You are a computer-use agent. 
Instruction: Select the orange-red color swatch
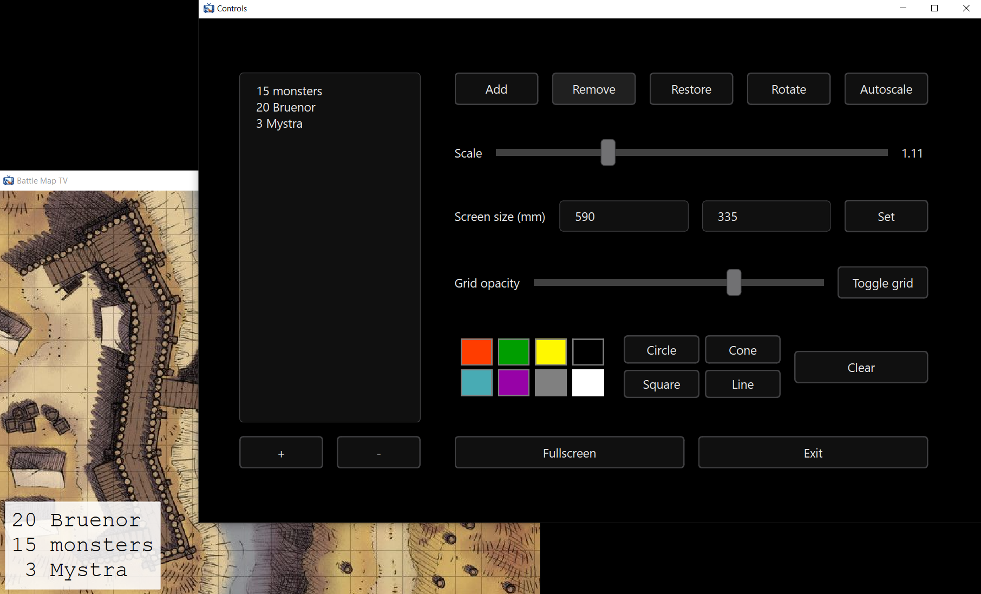click(x=476, y=352)
